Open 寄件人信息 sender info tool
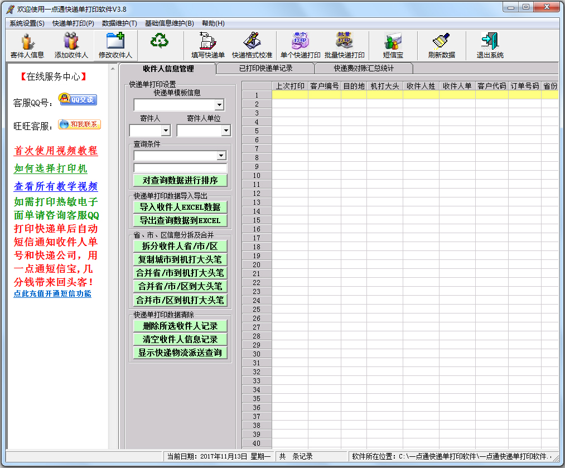The image size is (565, 468). 27,46
